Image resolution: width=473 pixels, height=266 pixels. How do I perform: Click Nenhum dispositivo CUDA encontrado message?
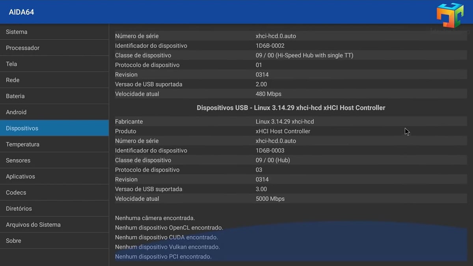[x=166, y=237]
